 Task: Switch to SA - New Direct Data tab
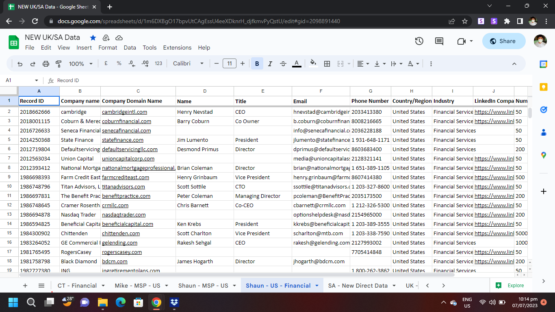[358, 286]
